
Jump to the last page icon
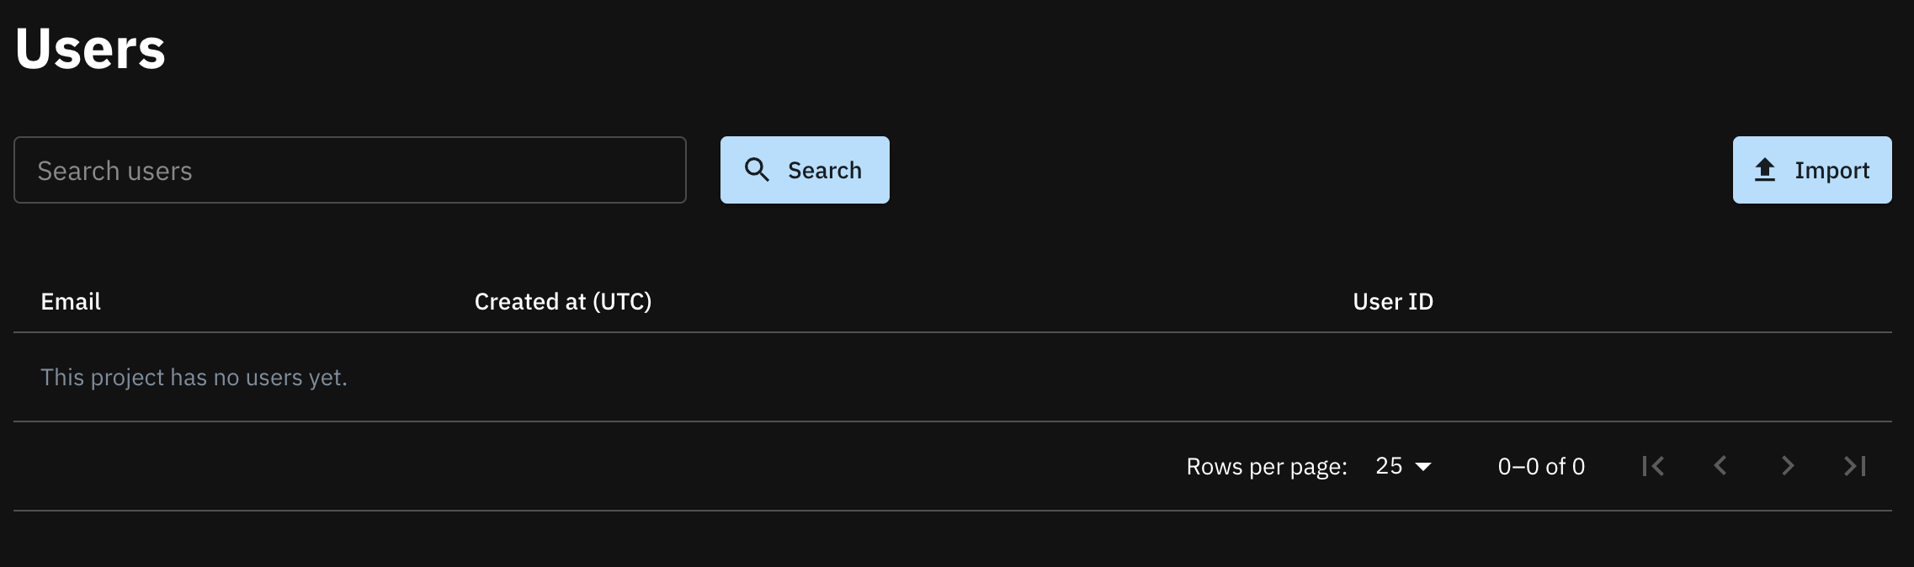click(x=1855, y=466)
